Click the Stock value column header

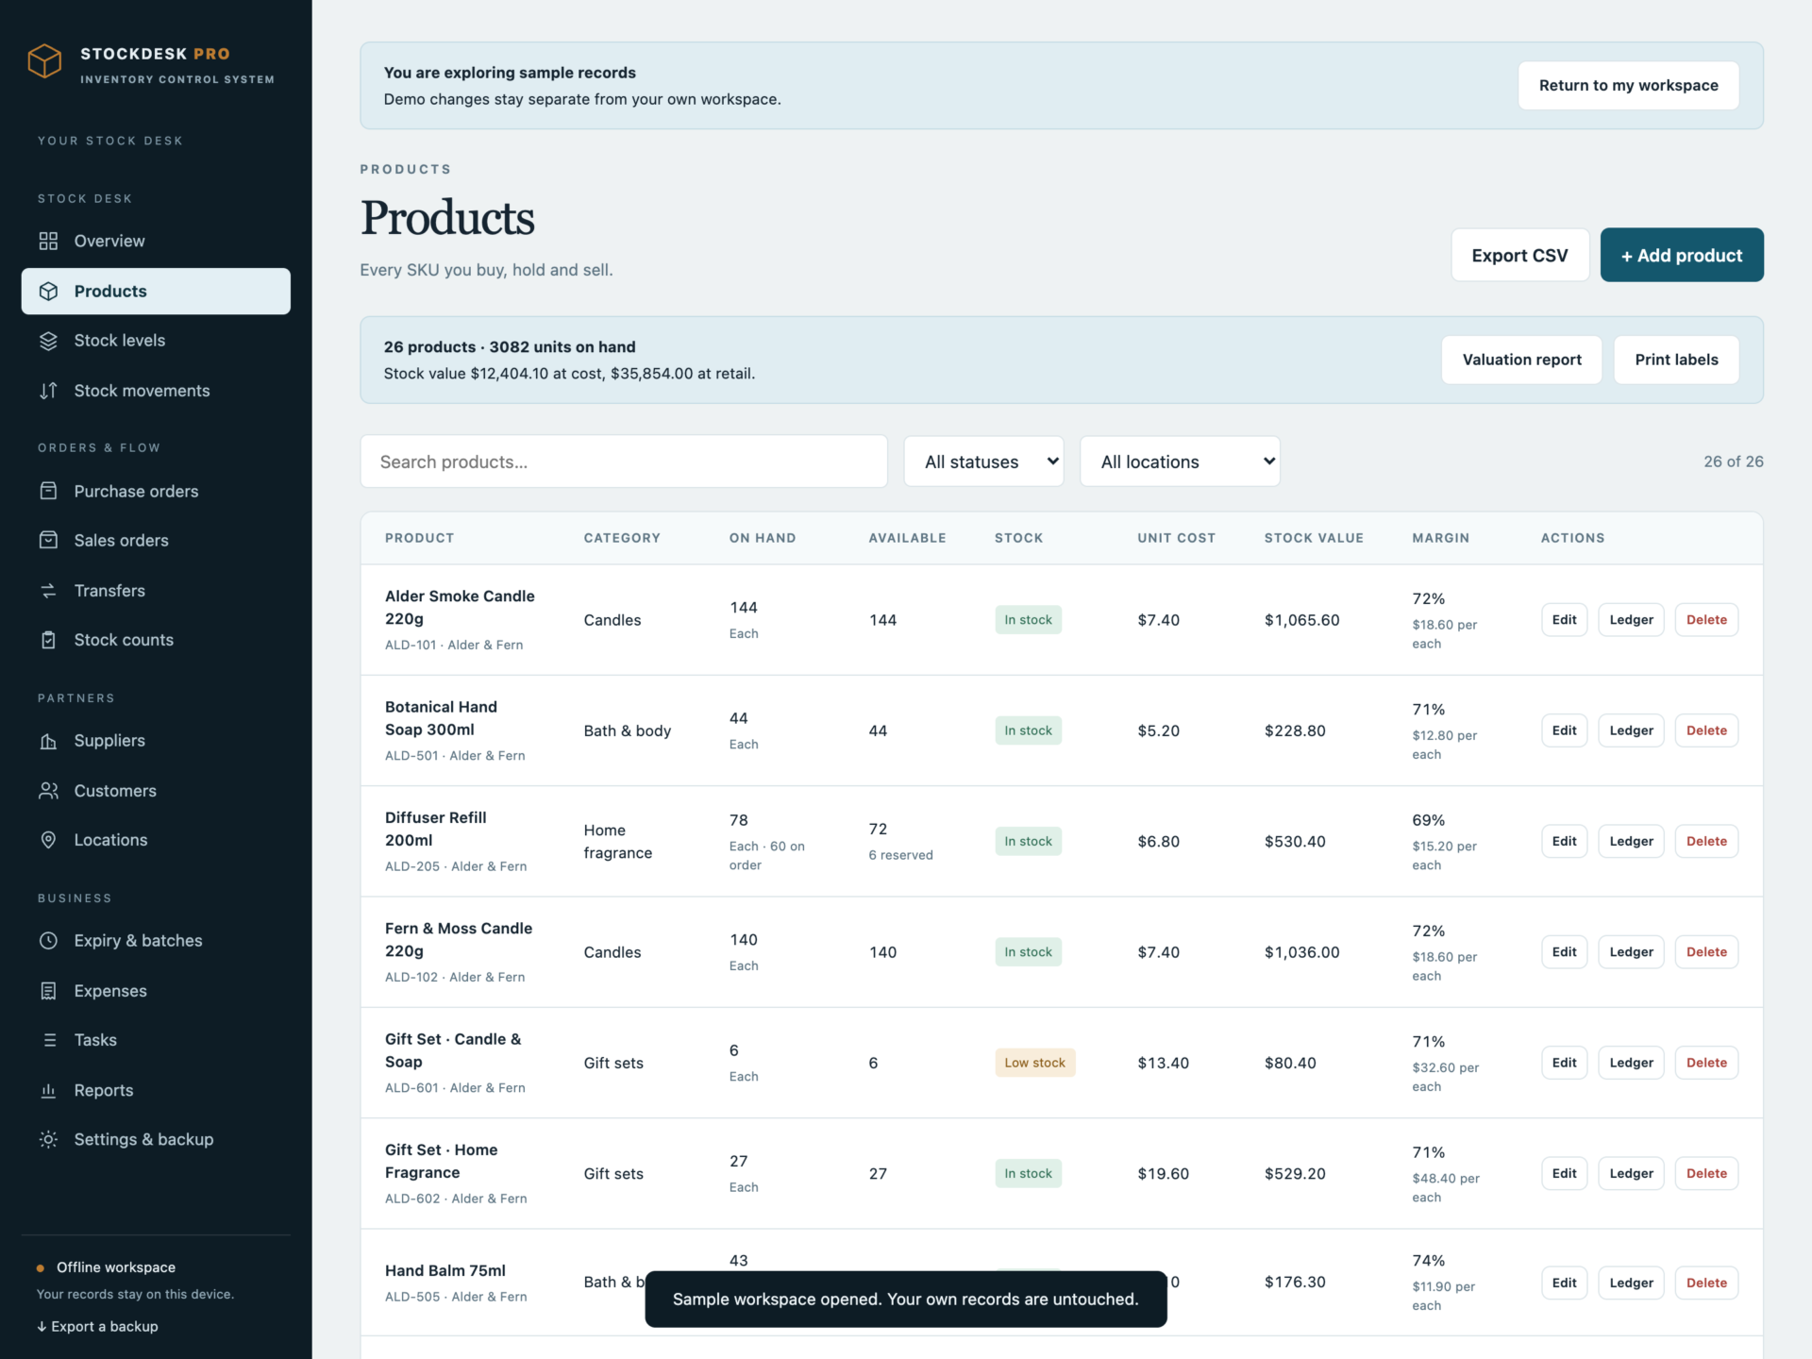coord(1314,538)
